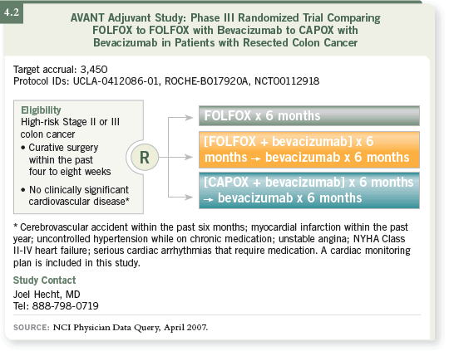Click protocol ID ROCHE-BO17920A
The width and height of the screenshot is (449, 351).
coord(206,81)
